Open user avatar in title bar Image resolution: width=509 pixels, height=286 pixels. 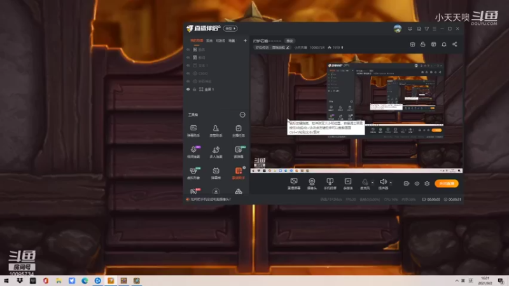[x=397, y=29]
